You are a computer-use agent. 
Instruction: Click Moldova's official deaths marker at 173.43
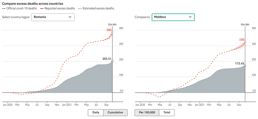pyautogui.click(x=245, y=66)
